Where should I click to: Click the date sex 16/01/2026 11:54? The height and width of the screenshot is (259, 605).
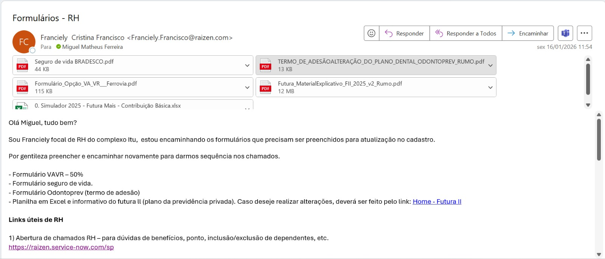564,47
